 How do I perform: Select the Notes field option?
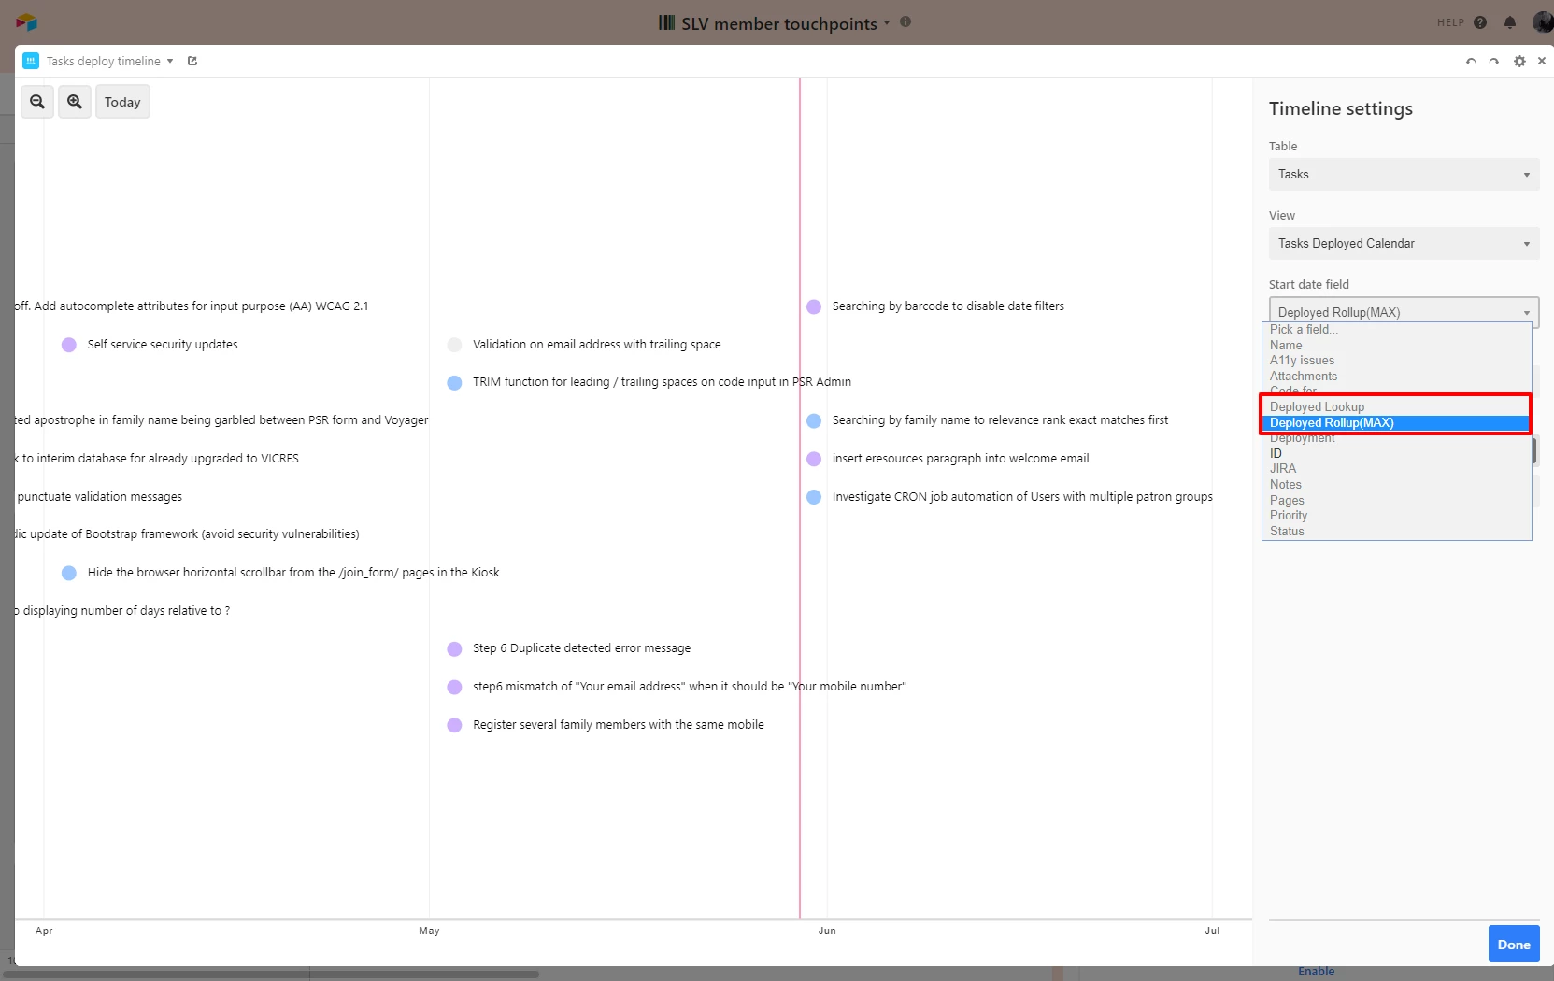1396,485
